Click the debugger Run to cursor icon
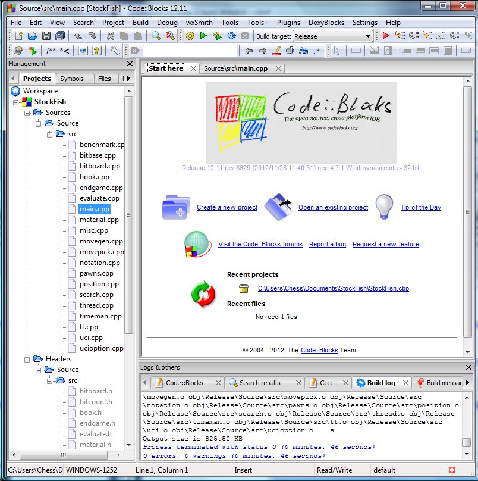 (400, 36)
